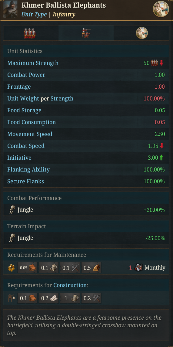Click the red arrow beside Combat Speed
Image resolution: width=173 pixels, height=347 pixels.
coord(162,146)
